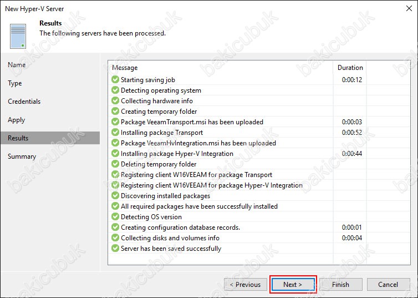Click the 0:00:12 duration value
The width and height of the screenshot is (418, 298).
tap(352, 80)
